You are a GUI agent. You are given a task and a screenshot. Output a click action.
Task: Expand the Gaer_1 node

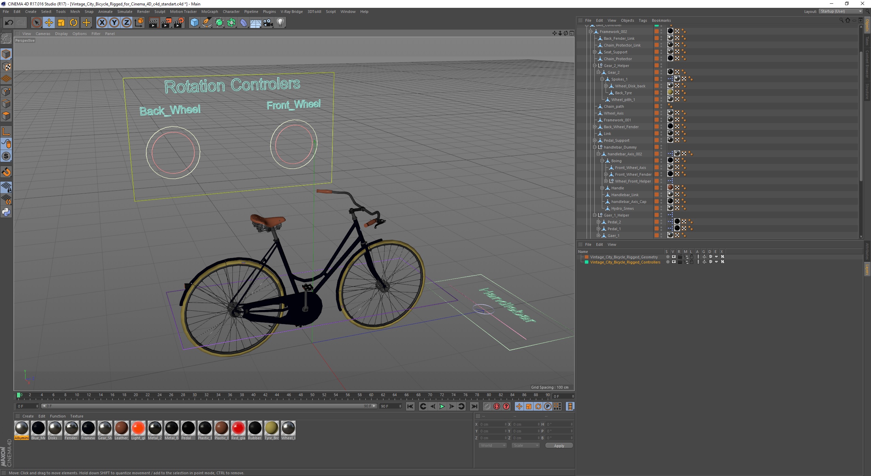598,236
